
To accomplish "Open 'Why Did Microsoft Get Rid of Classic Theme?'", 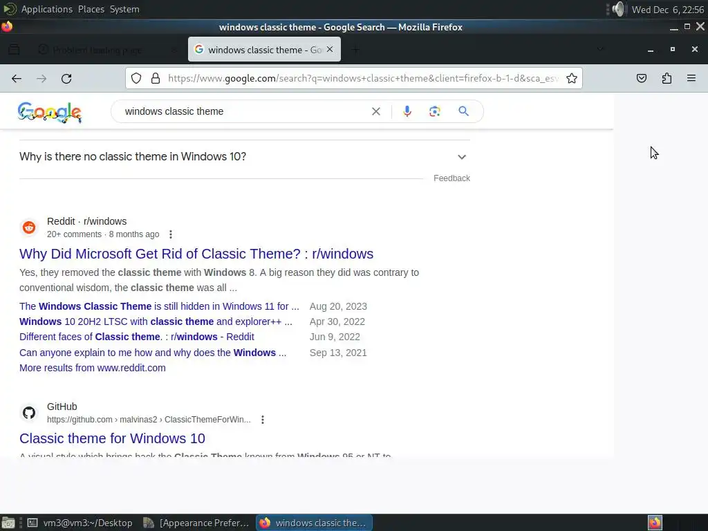I will (x=196, y=254).
